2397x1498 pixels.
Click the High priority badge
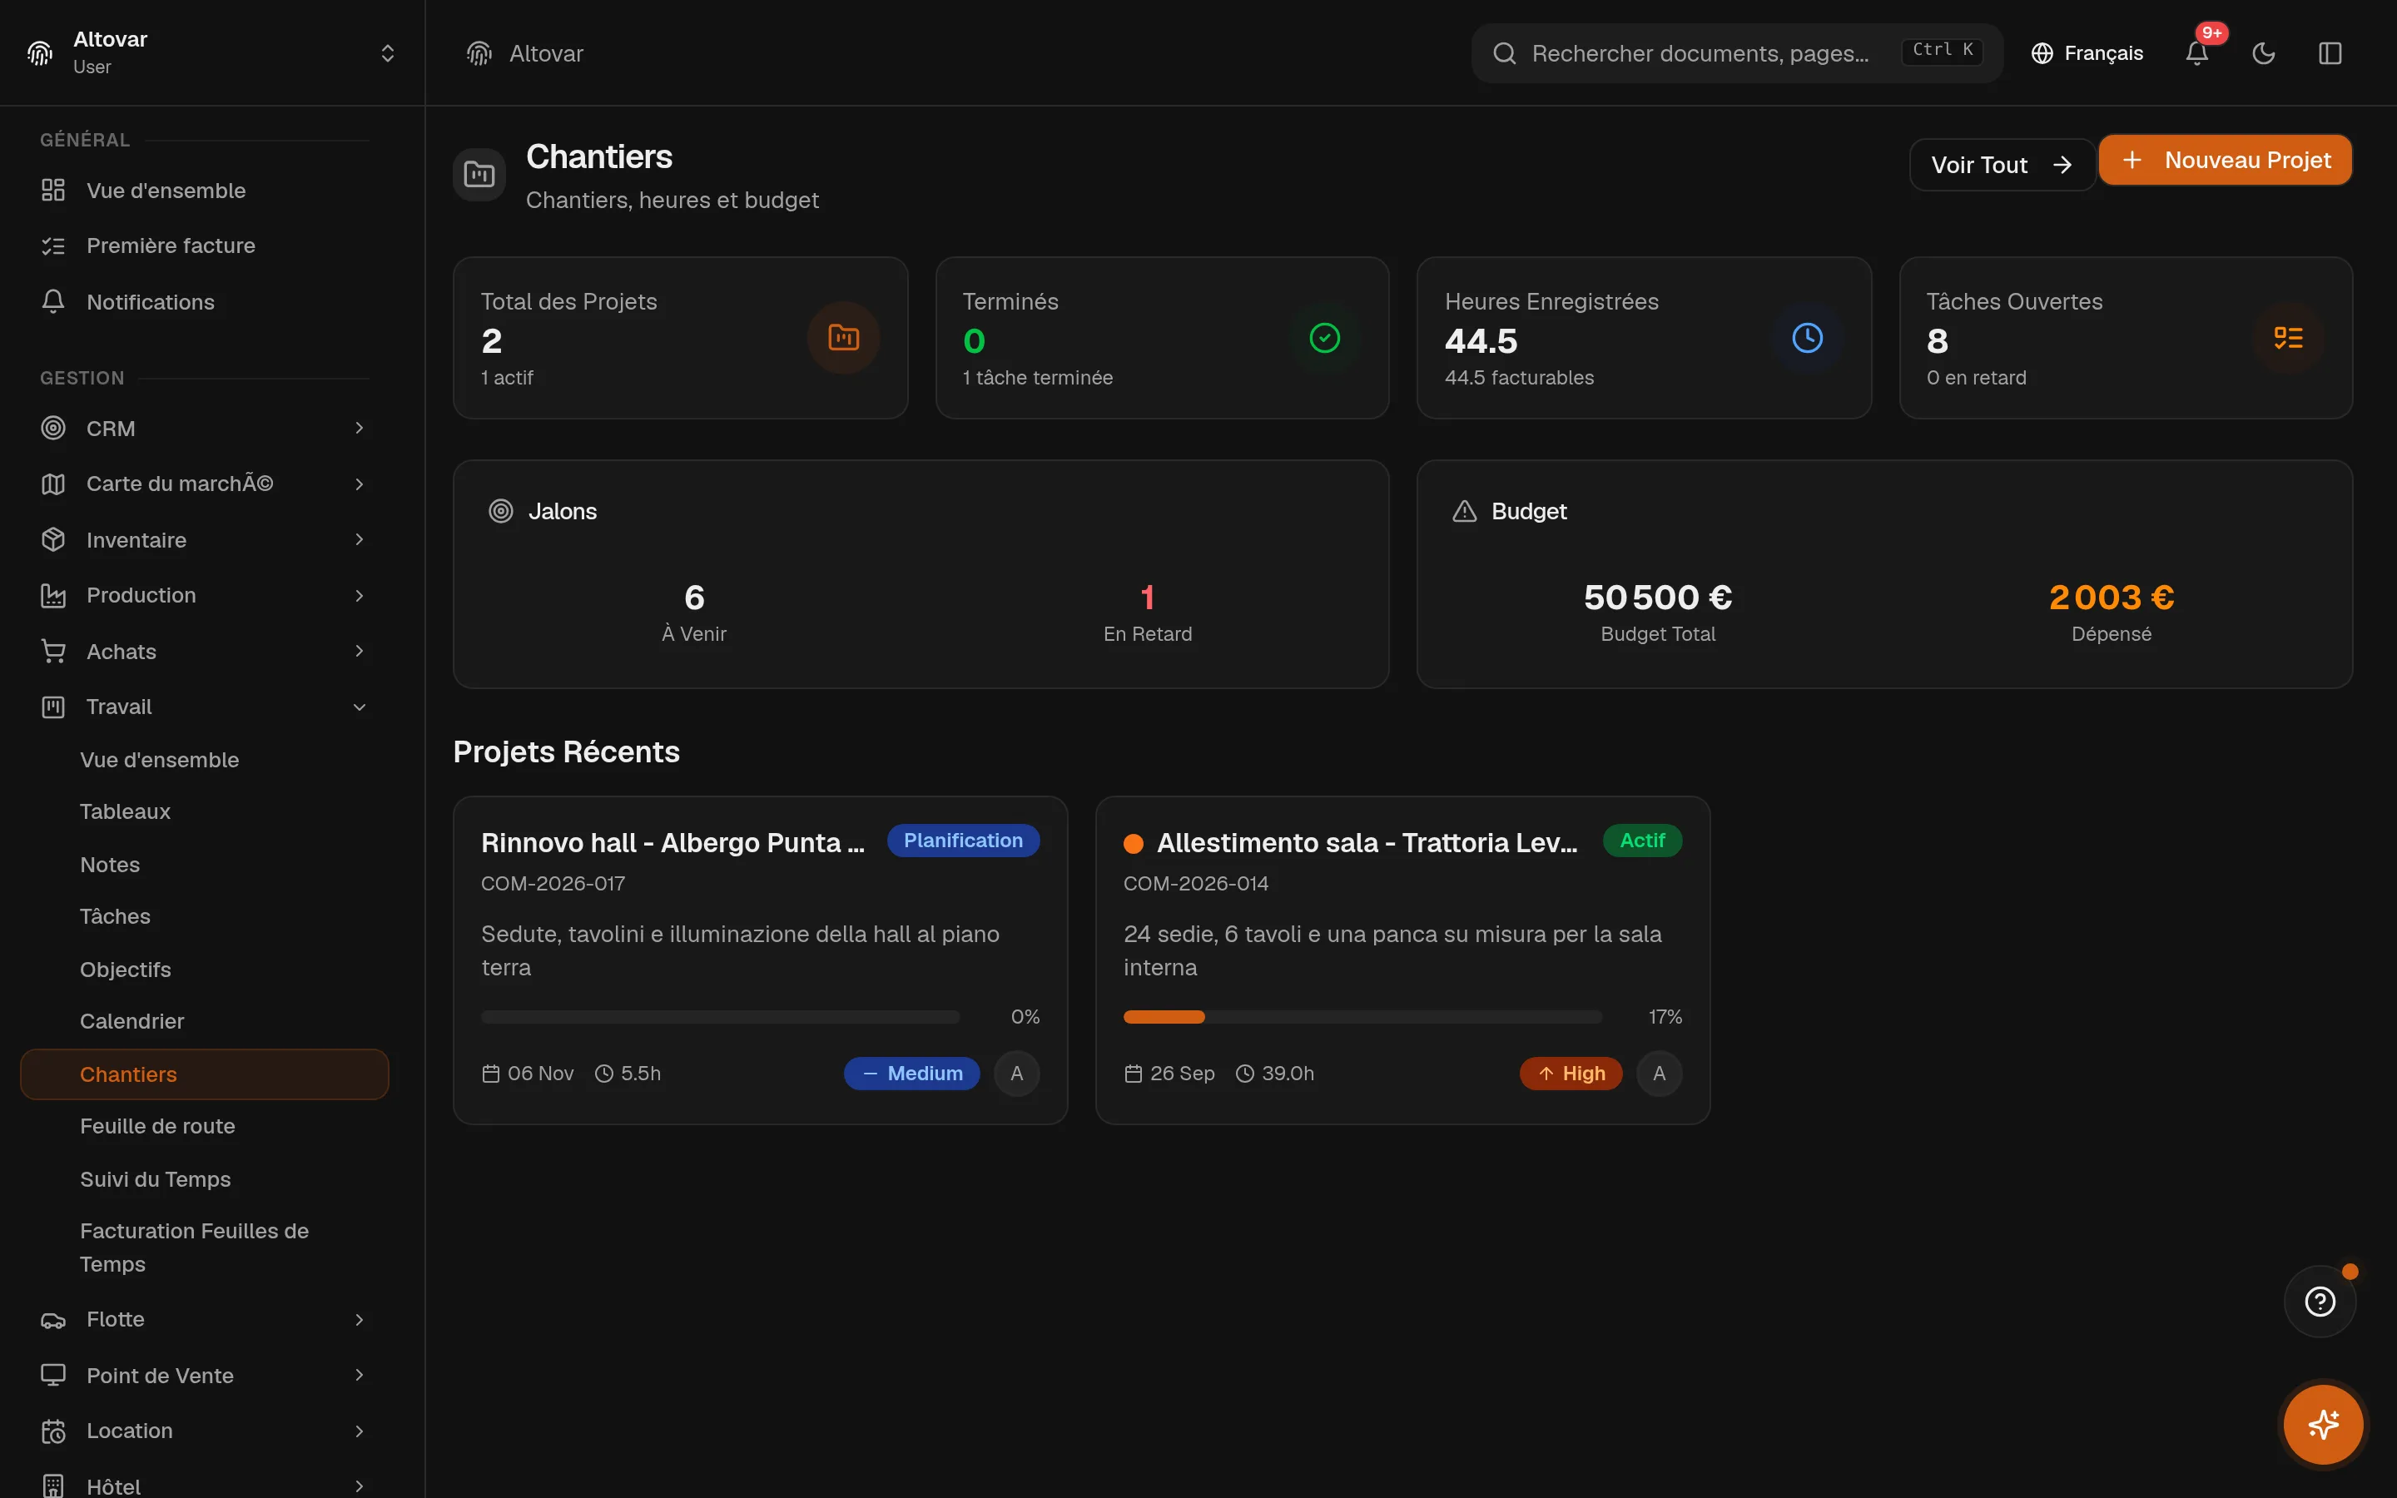click(x=1571, y=1074)
